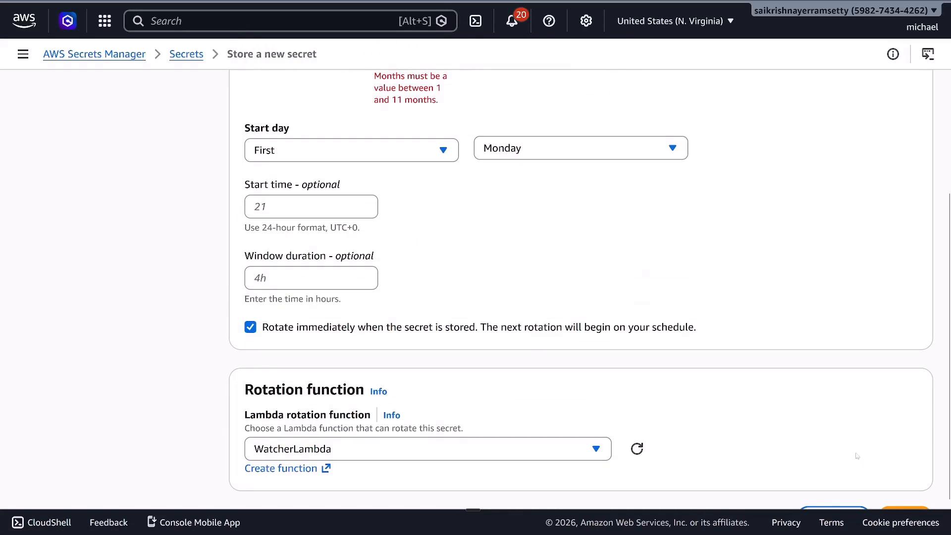
Task: Open Info link next to Rotation function
Action: (x=378, y=391)
